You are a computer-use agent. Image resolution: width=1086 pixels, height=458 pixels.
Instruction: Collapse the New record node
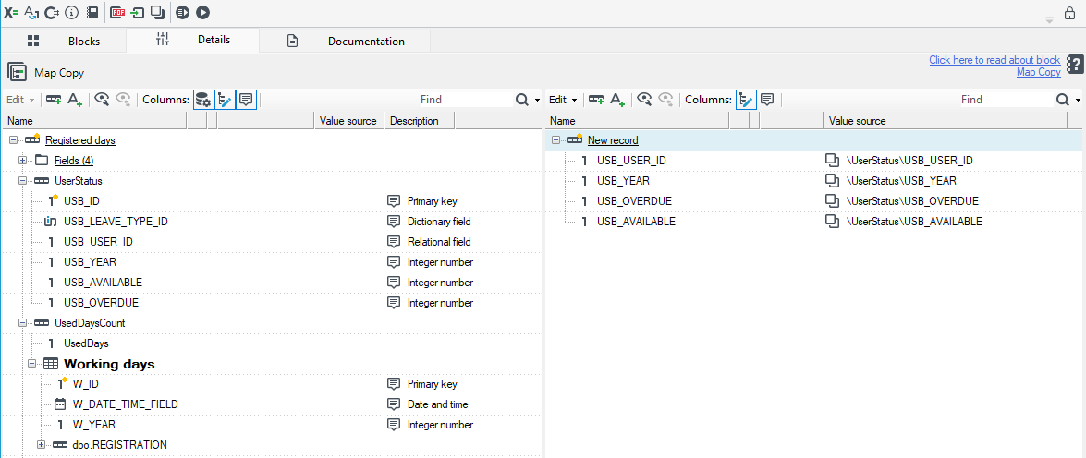click(556, 140)
